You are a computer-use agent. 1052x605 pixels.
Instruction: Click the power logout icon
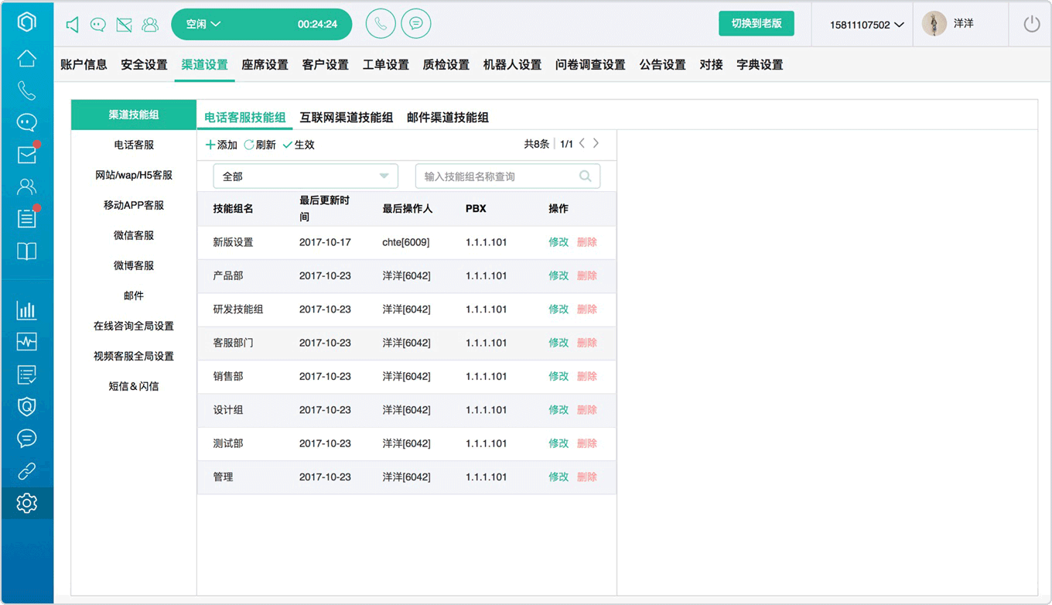coord(1032,24)
